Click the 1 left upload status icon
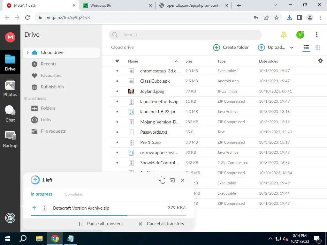The height and width of the screenshot is (245, 327). [35, 180]
